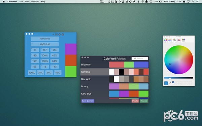Click the green swatch in Kahu Blue palette
This screenshot has height=126, width=202.
pyautogui.click(x=143, y=94)
